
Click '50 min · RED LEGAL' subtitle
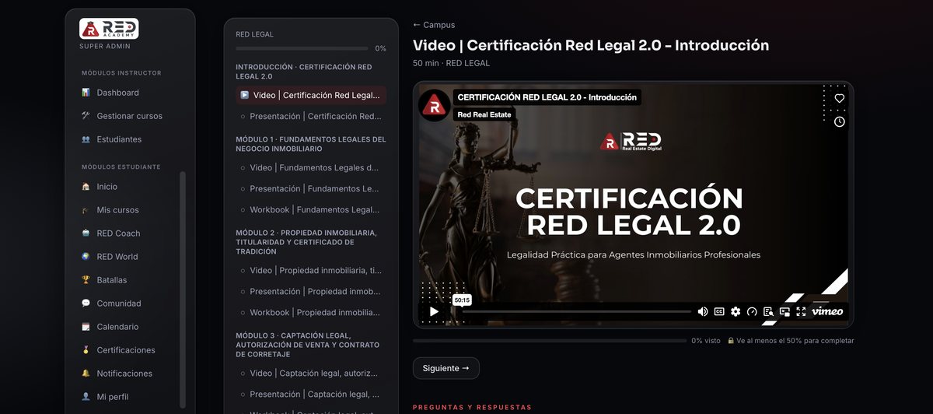(x=452, y=63)
